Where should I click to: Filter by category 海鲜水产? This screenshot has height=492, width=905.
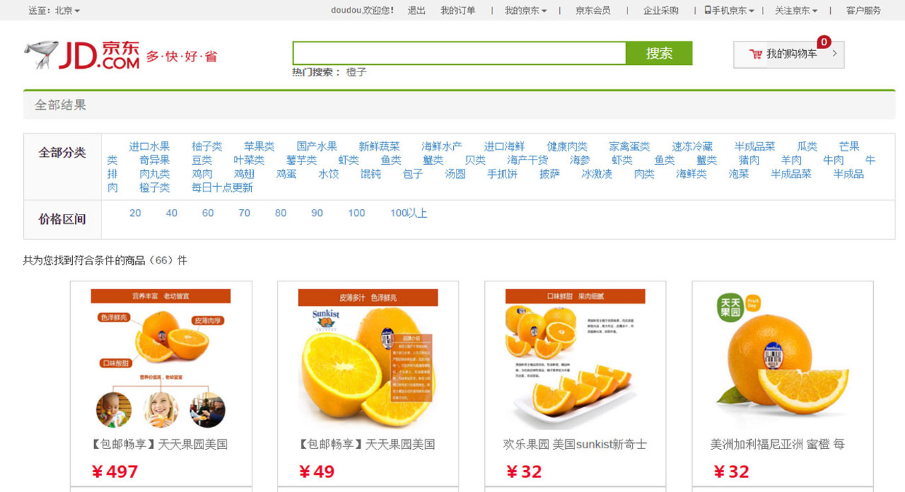pyautogui.click(x=442, y=146)
